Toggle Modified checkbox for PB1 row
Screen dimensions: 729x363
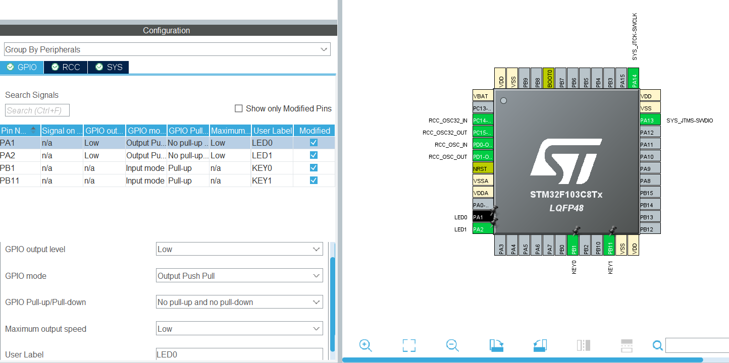[x=314, y=168]
